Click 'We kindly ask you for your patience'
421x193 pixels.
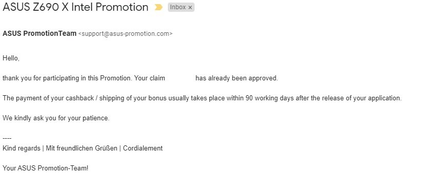[56, 118]
